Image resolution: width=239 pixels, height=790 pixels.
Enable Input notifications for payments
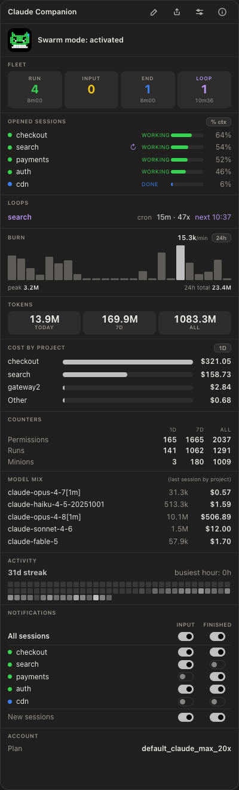(186, 677)
